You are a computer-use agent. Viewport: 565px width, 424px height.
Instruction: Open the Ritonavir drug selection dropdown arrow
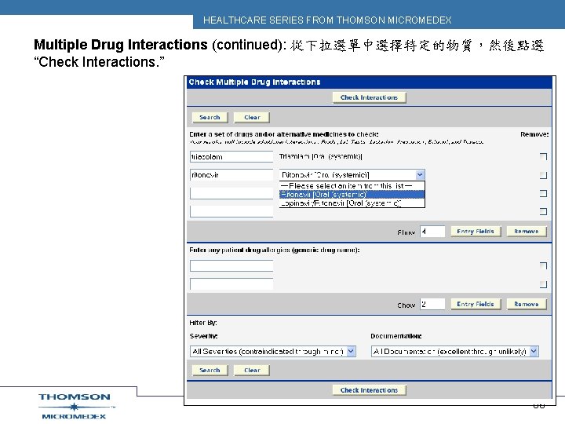pyautogui.click(x=420, y=175)
